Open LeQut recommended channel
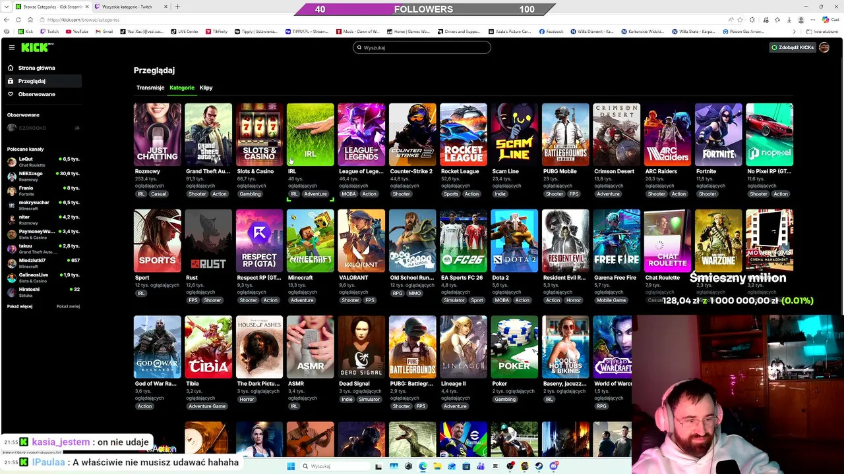This screenshot has width=844, height=474. point(43,161)
